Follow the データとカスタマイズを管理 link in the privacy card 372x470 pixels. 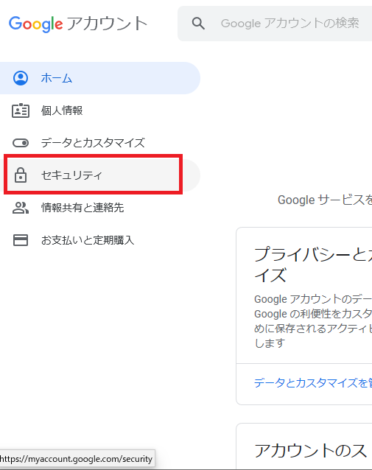313,383
